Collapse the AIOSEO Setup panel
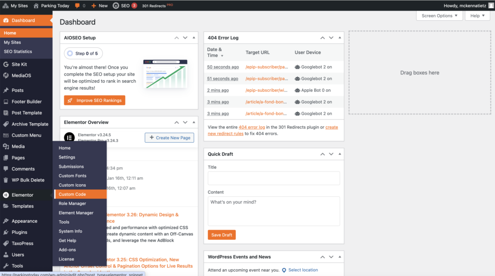 click(194, 38)
